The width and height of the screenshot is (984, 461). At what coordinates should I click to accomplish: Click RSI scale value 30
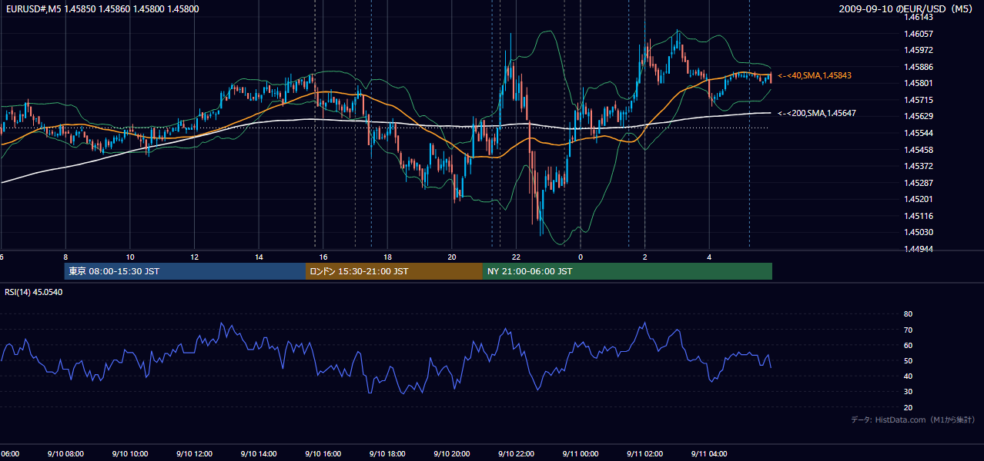click(x=909, y=392)
